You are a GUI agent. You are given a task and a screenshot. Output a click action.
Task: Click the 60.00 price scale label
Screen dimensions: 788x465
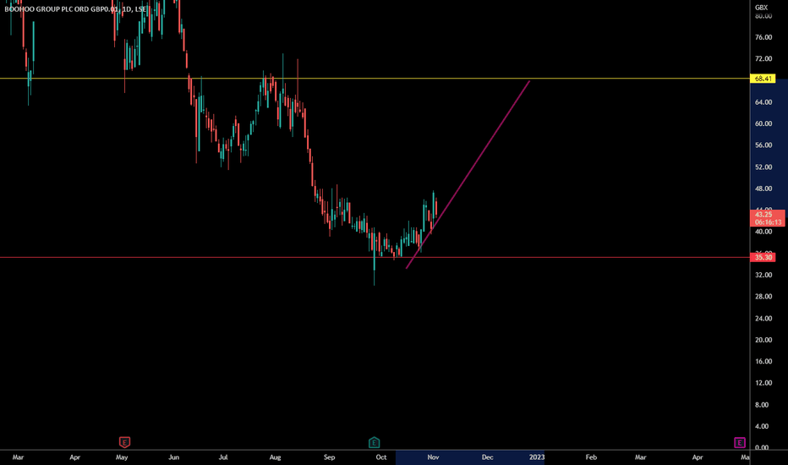(763, 123)
